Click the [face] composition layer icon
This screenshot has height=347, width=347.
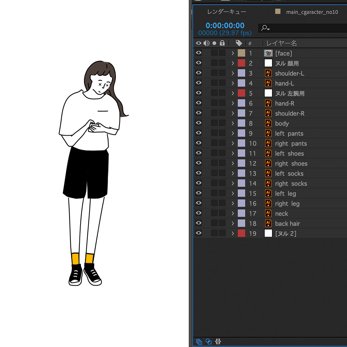268,53
